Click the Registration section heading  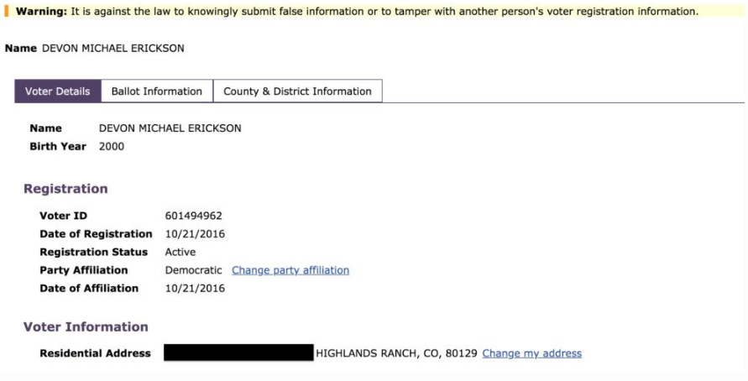[x=65, y=189]
